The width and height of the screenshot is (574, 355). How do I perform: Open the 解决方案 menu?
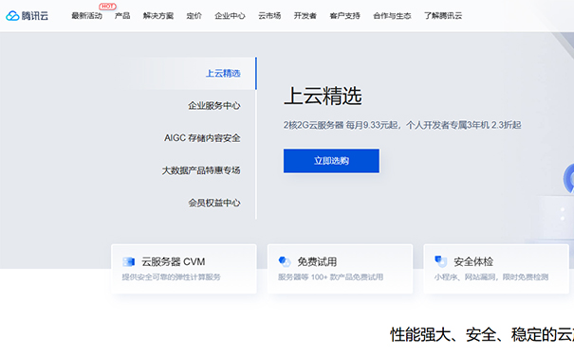pyautogui.click(x=158, y=16)
